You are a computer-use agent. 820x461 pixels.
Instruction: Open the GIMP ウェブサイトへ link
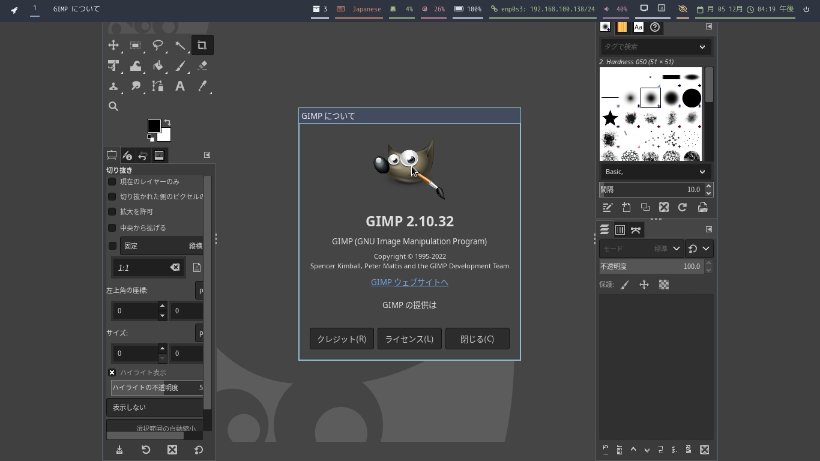409,282
